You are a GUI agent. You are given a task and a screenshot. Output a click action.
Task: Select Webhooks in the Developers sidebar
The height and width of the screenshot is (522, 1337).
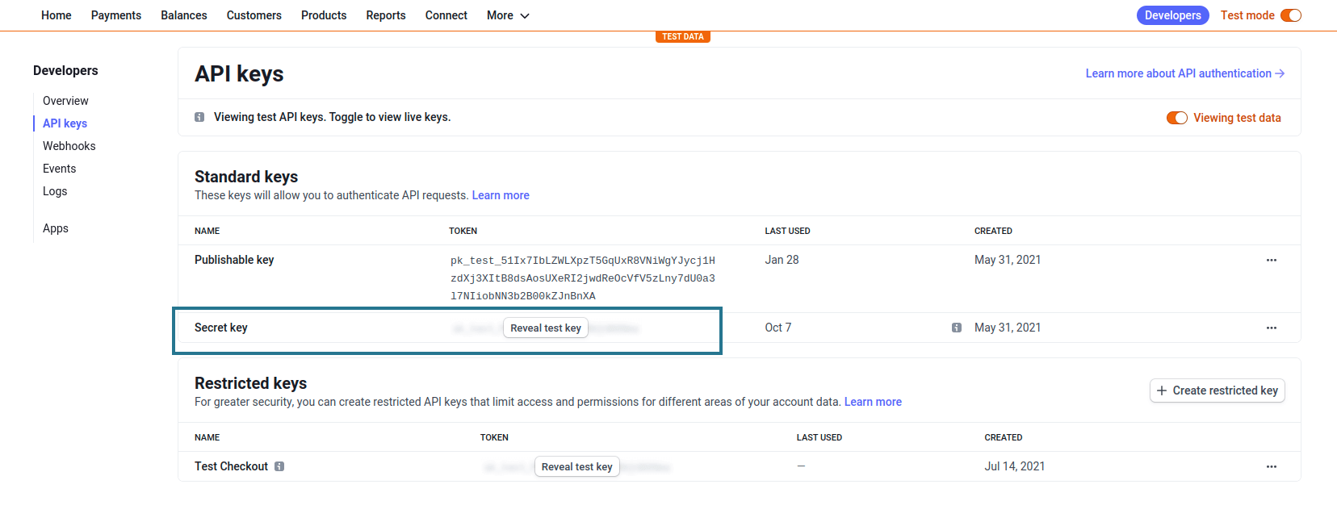(x=69, y=146)
